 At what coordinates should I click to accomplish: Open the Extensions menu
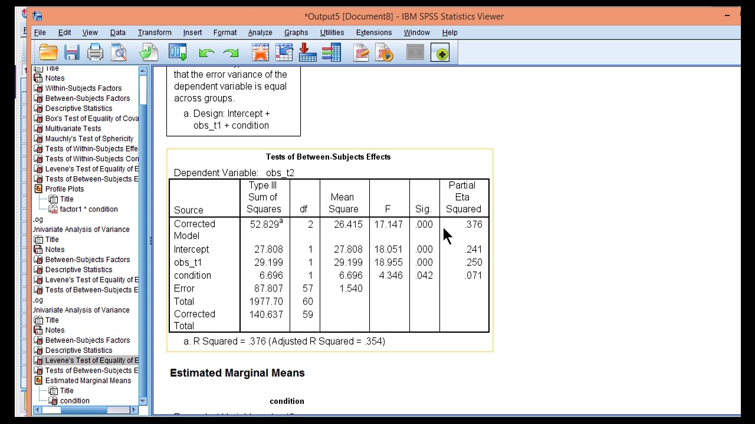click(374, 32)
